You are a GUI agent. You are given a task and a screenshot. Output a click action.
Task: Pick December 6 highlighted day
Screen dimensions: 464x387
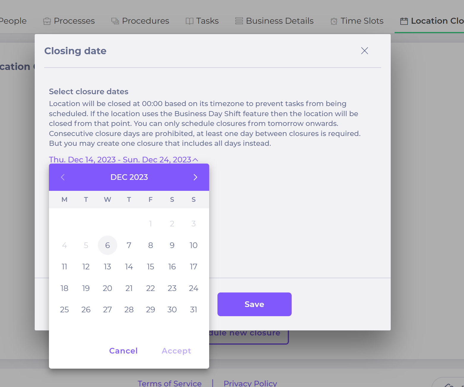pyautogui.click(x=107, y=245)
